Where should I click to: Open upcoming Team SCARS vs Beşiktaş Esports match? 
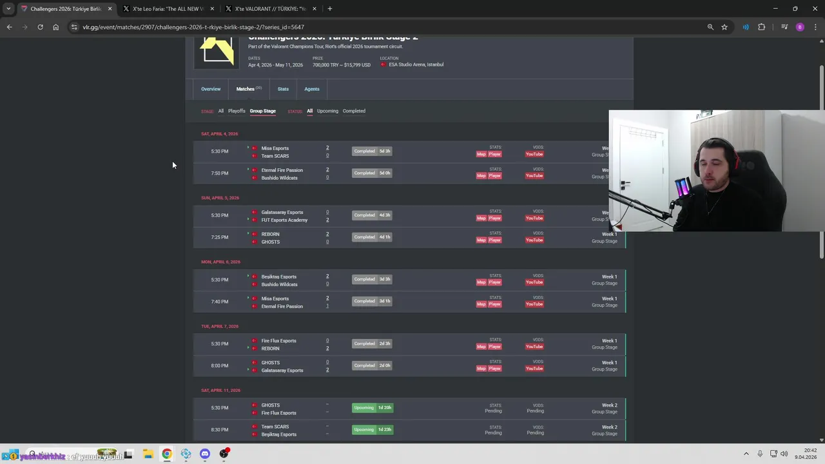pyautogui.click(x=410, y=430)
